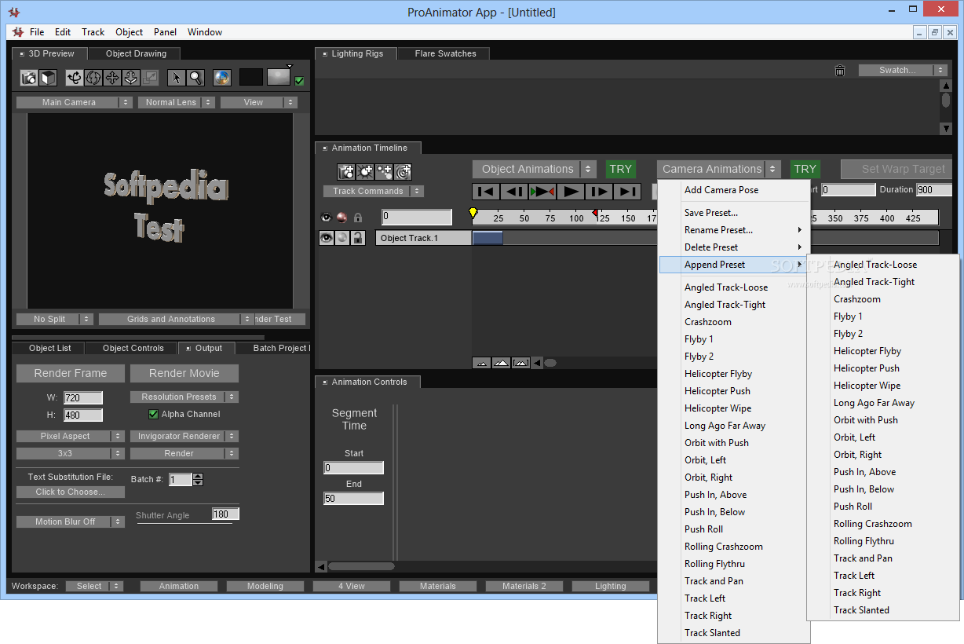Play between green and red markers
964x644 pixels.
pyautogui.click(x=542, y=192)
